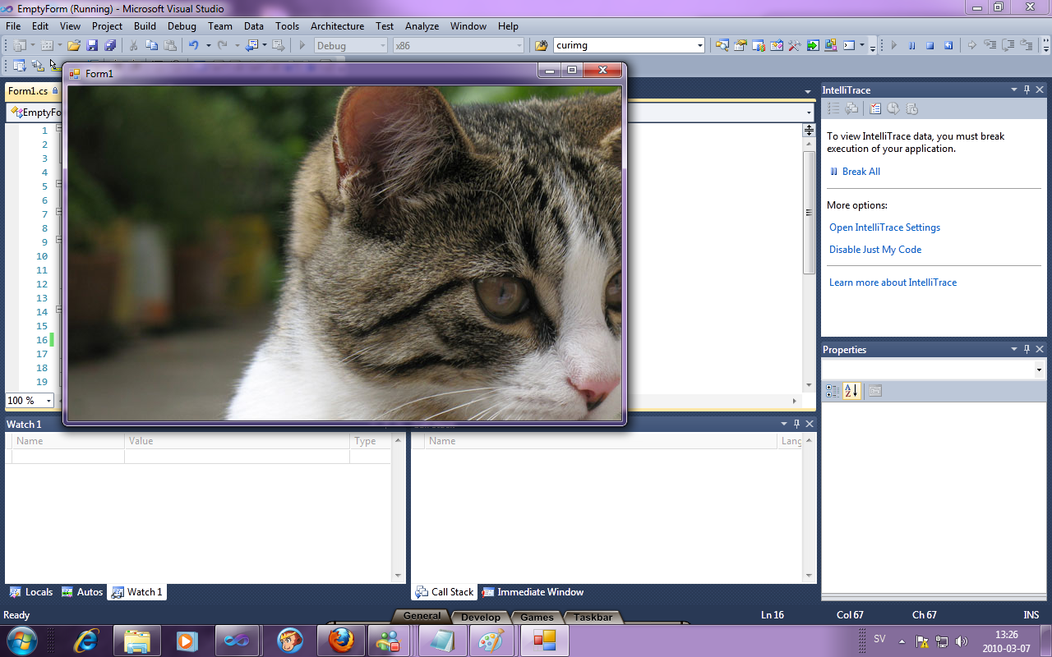The height and width of the screenshot is (657, 1052).
Task: Click the Disable Just My Code link
Action: click(x=874, y=249)
